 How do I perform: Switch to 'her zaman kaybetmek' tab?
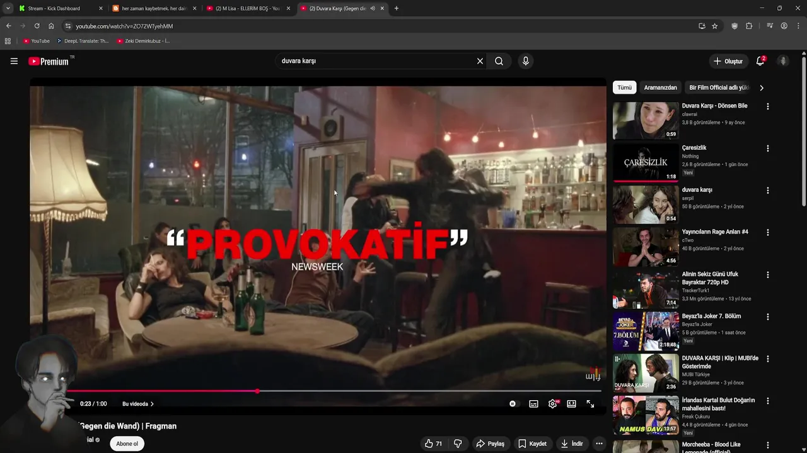coord(154,8)
